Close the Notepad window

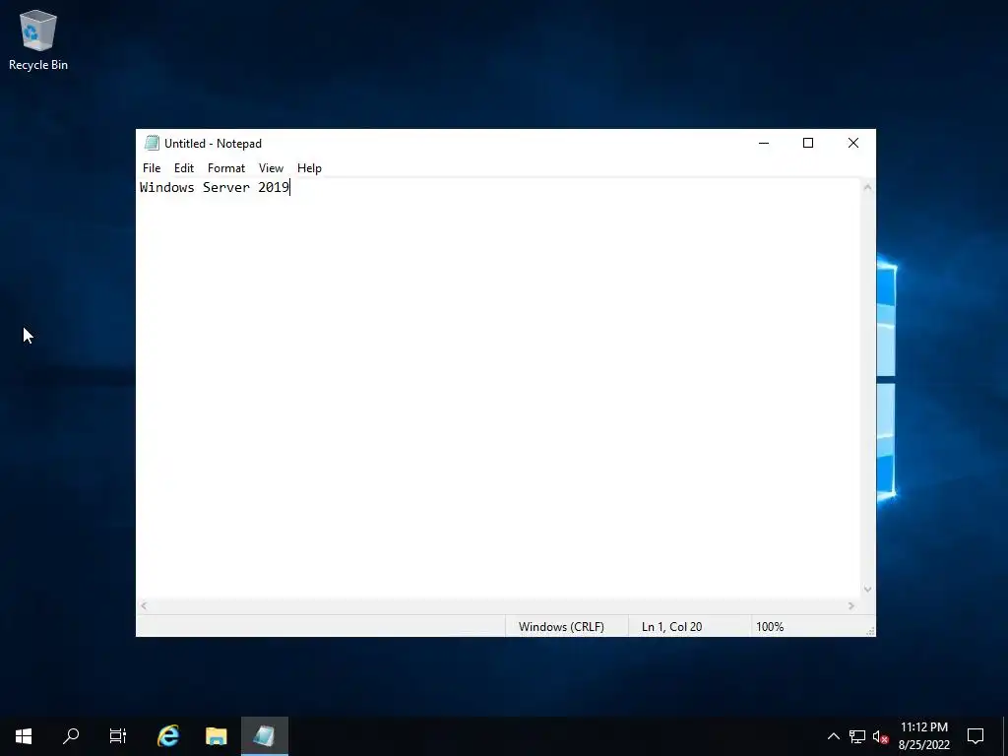tap(853, 143)
